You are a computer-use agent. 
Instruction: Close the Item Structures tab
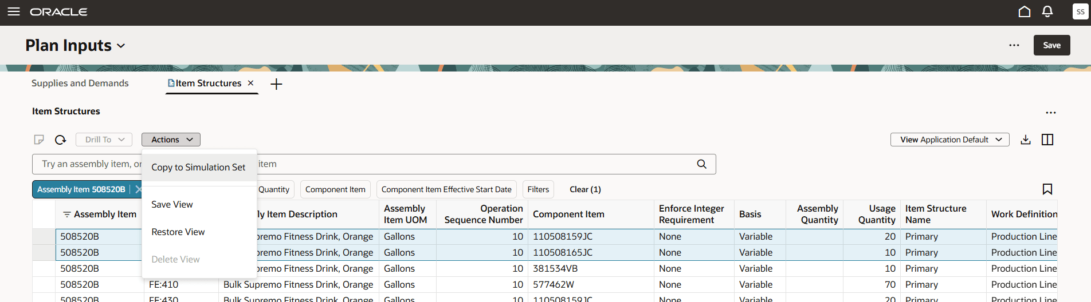250,83
